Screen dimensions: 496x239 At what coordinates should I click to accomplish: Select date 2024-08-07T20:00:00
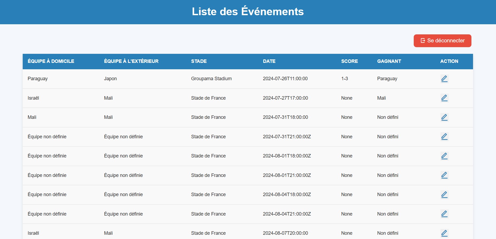click(285, 233)
